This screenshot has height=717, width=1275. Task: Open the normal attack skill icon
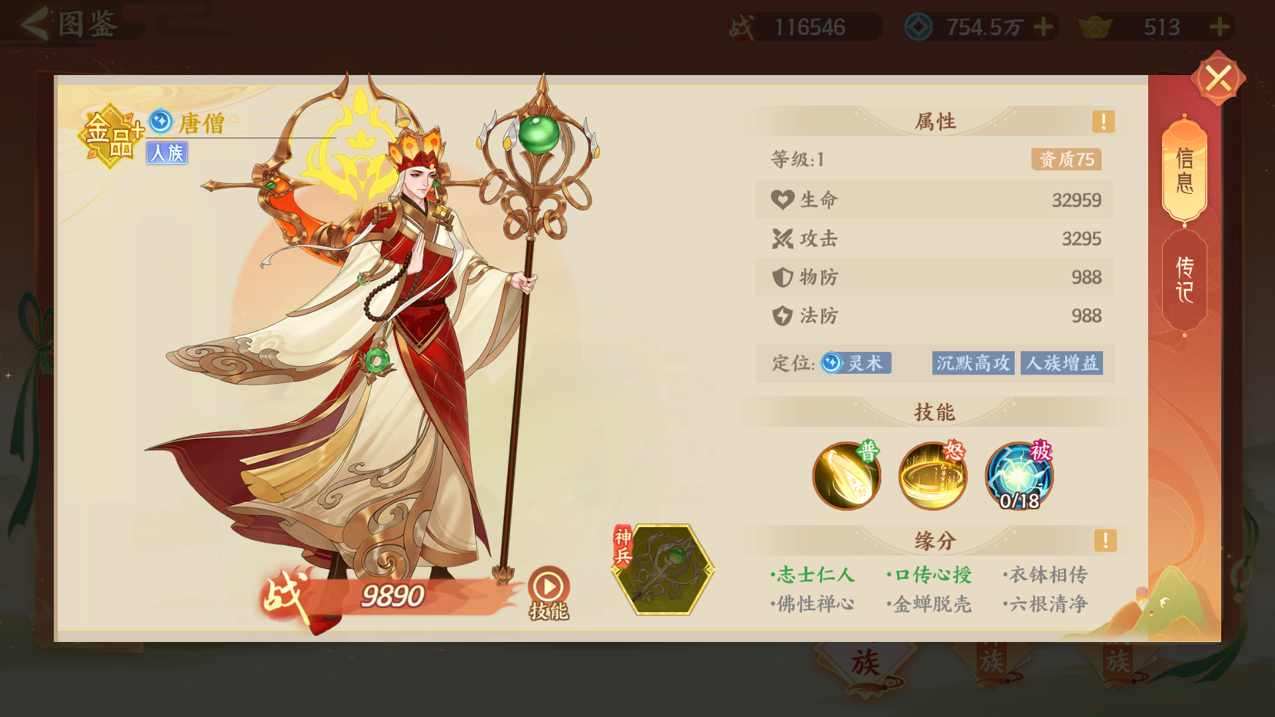[x=847, y=476]
